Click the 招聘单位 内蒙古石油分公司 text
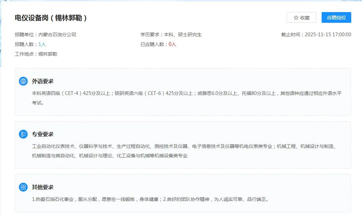The image size is (362, 216). (45, 35)
